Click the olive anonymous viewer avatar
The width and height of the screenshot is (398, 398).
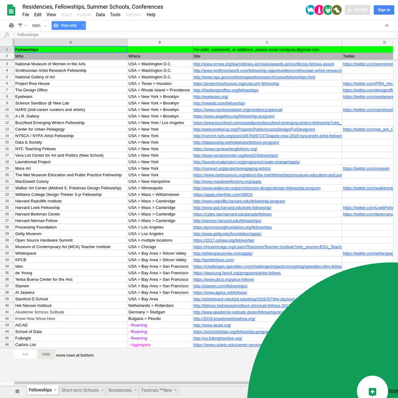pos(337,10)
